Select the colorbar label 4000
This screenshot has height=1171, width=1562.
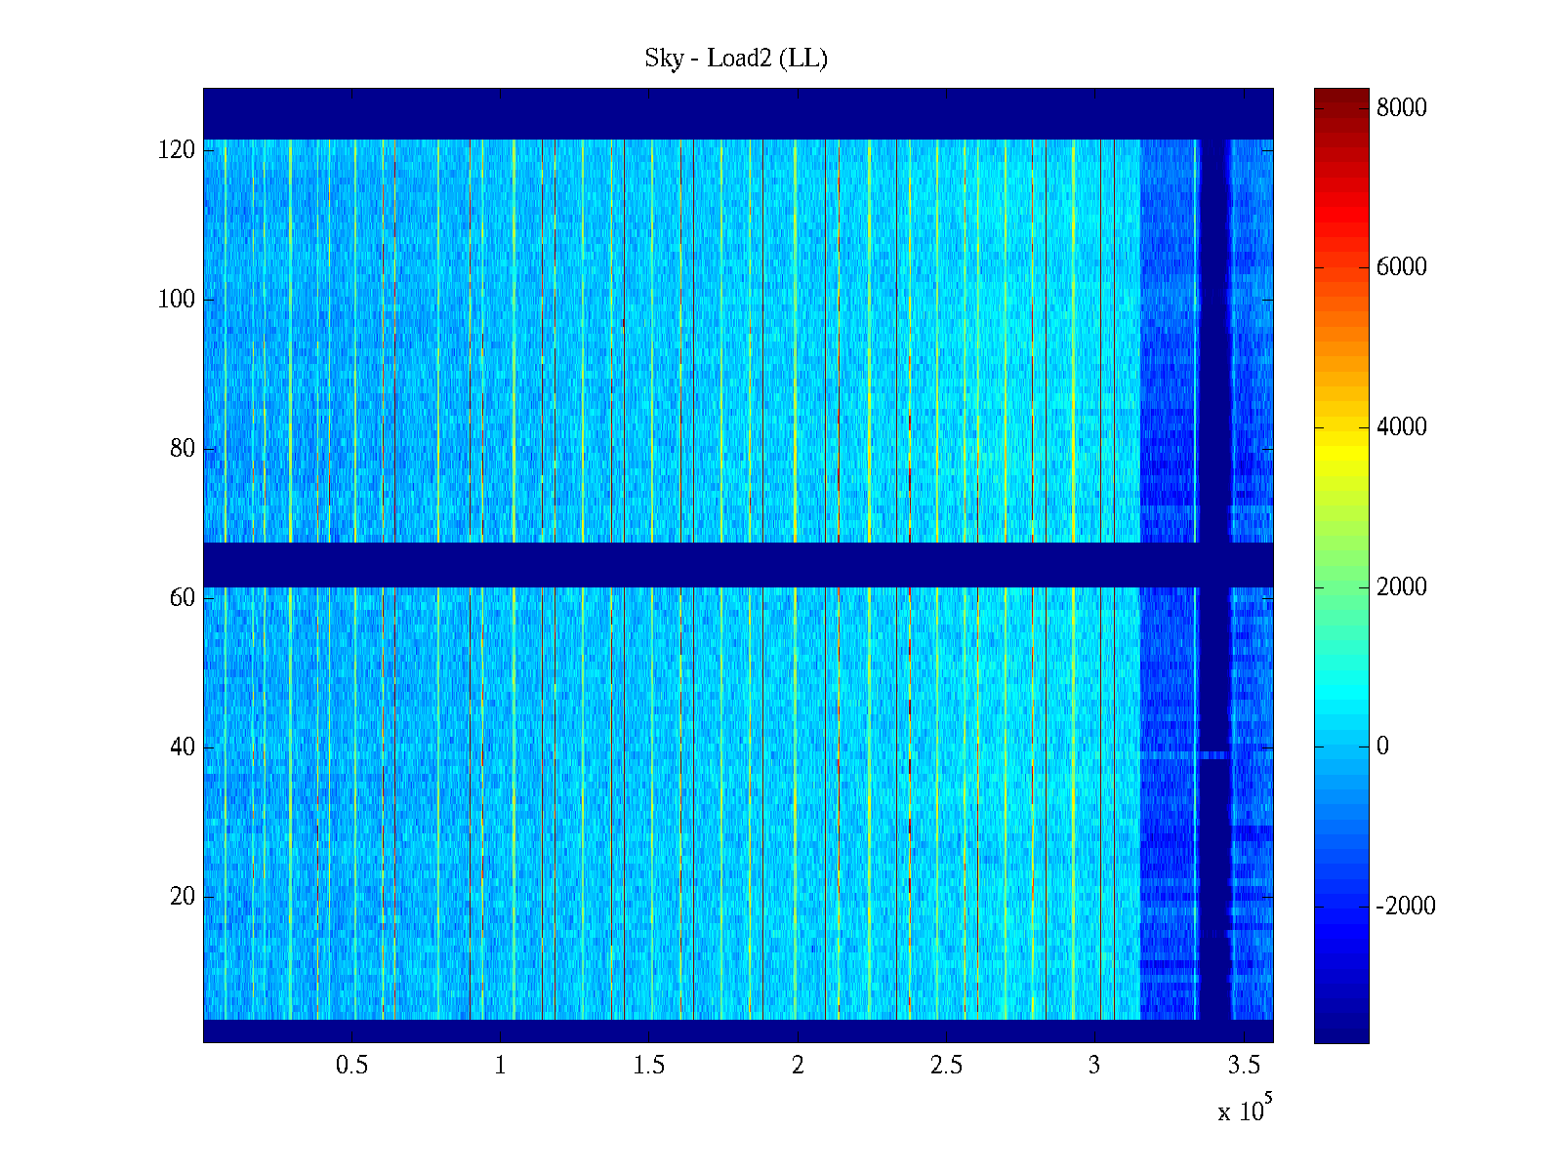1402,427
